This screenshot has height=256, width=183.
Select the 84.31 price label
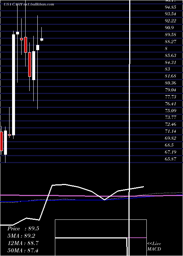point(171,62)
